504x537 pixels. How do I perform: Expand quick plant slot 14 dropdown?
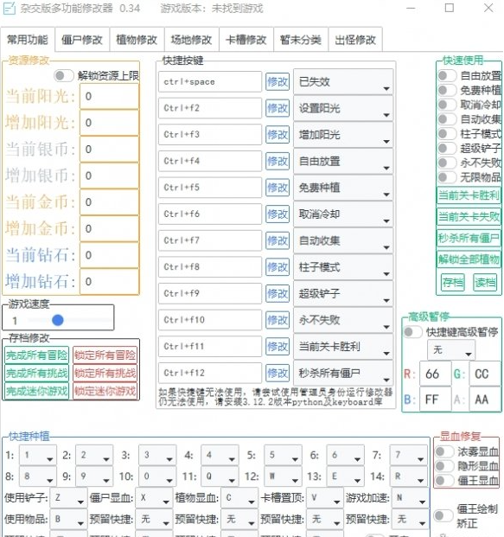[x=408, y=476]
